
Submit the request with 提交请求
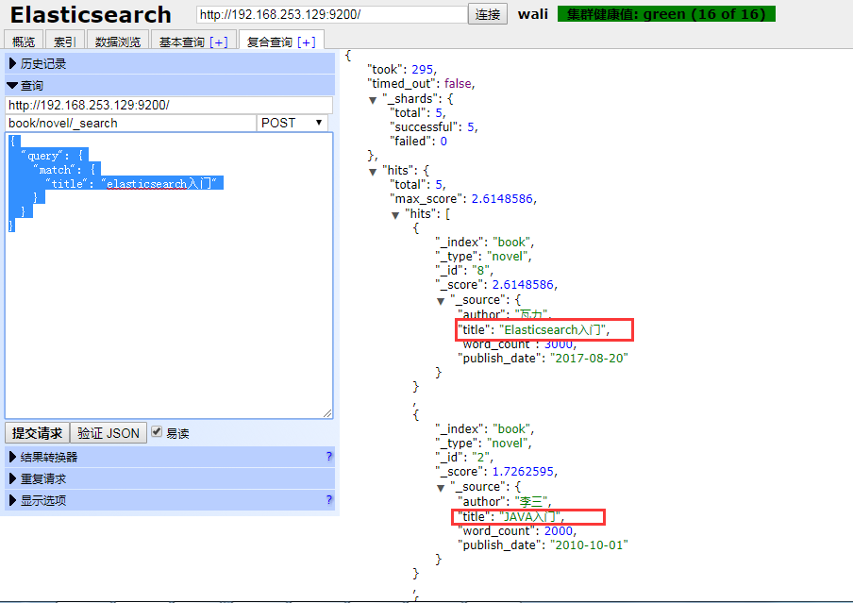(x=37, y=433)
